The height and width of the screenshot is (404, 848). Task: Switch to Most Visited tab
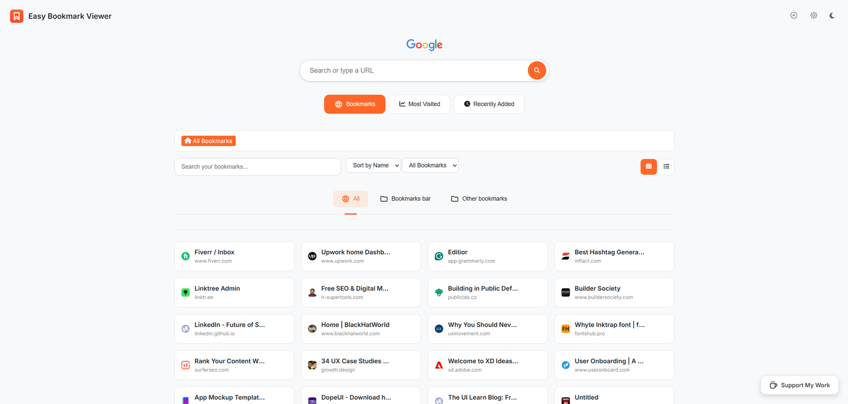[x=419, y=104]
